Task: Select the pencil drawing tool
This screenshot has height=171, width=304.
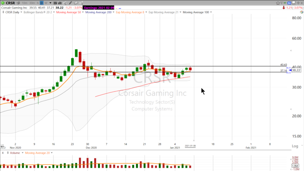Action: 70,3
